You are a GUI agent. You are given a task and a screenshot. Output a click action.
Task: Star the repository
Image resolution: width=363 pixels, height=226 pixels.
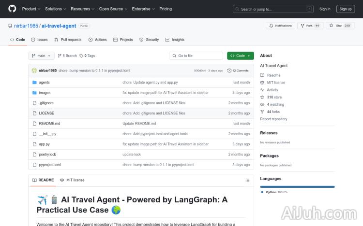[340, 26]
